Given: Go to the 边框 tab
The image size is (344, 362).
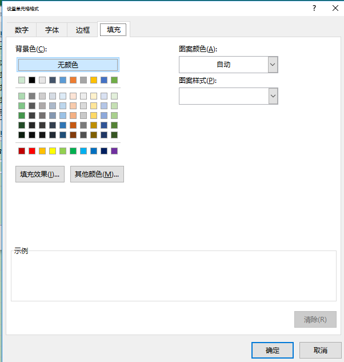Looking at the screenshot, I should tap(83, 30).
